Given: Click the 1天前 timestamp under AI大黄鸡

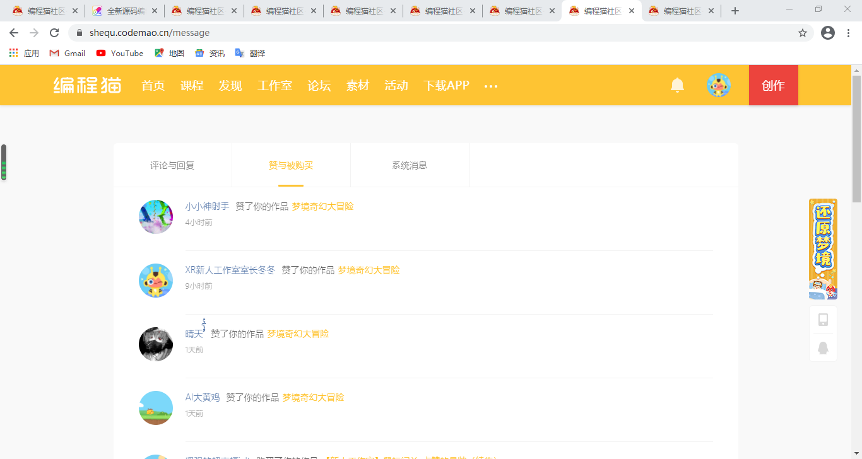Looking at the screenshot, I should click(194, 414).
